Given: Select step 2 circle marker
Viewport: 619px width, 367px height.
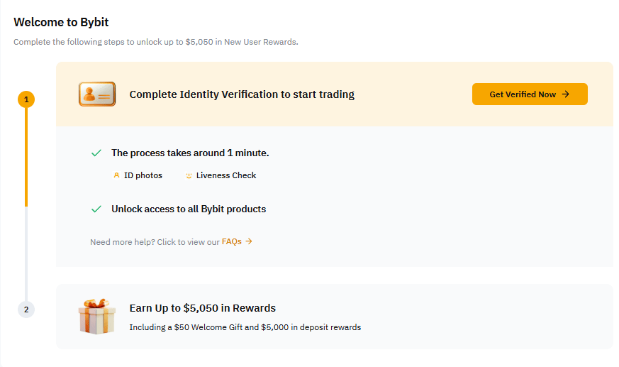Looking at the screenshot, I should coord(26,310).
